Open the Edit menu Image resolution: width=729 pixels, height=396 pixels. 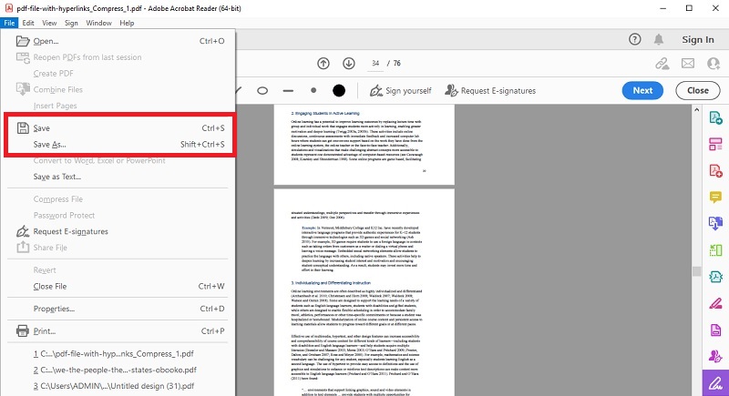pos(28,23)
